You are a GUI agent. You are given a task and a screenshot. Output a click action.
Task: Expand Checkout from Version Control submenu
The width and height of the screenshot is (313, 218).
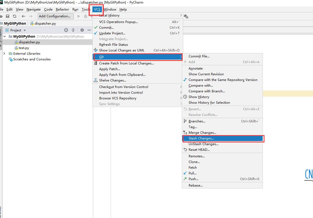tap(181, 87)
